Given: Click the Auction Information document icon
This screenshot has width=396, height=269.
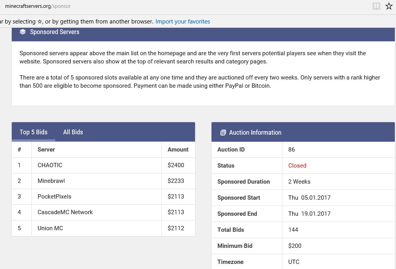Looking at the screenshot, I should click(223, 133).
